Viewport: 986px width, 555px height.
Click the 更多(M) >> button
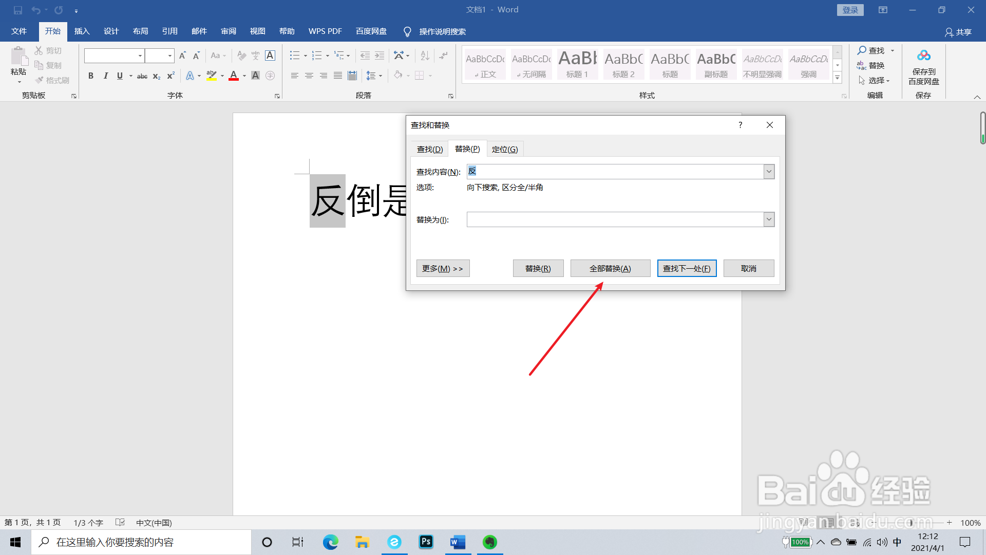pyautogui.click(x=443, y=268)
